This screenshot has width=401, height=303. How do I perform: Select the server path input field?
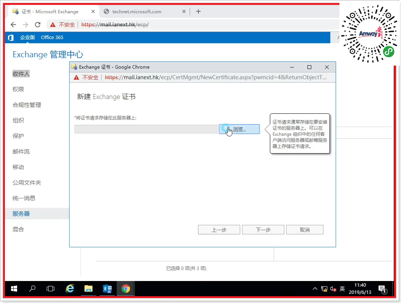(x=146, y=129)
